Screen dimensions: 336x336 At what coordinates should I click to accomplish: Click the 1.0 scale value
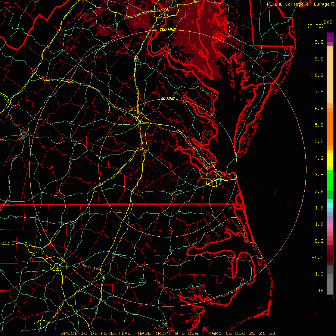click(319, 224)
